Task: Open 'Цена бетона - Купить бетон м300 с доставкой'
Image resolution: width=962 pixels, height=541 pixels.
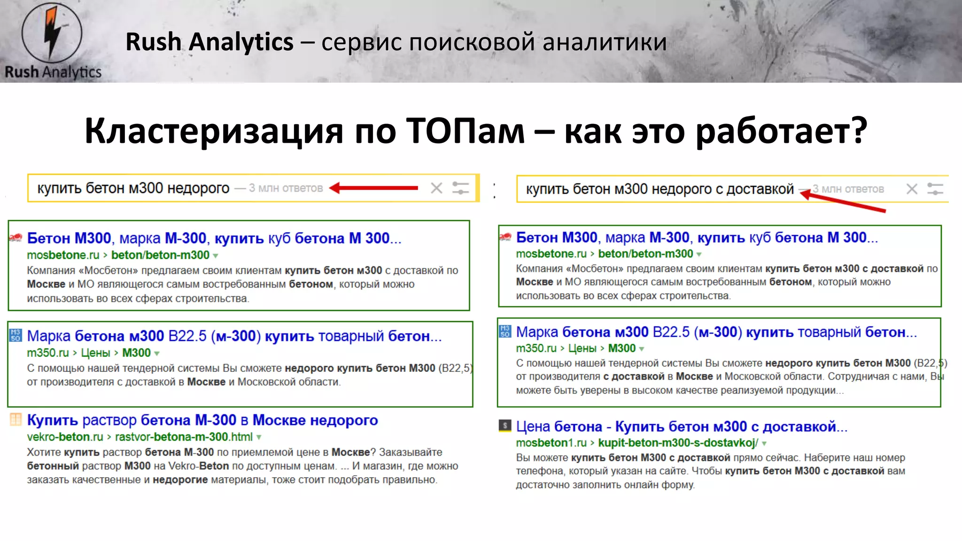Action: point(682,426)
